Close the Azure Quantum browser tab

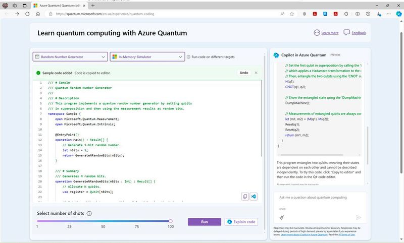(x=84, y=6)
